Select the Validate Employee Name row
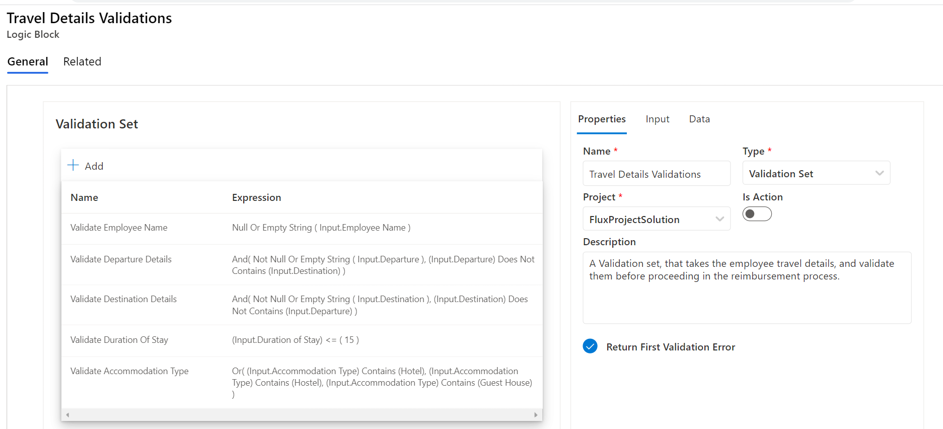Screen dimensions: 943x429 click(302, 228)
